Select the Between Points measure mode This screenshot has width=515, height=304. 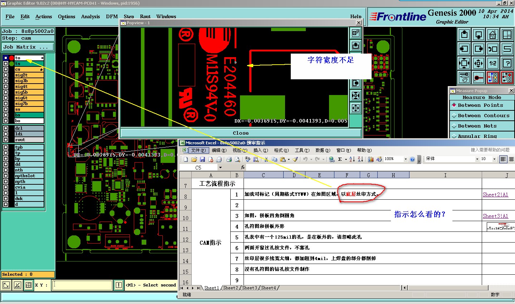(x=482, y=105)
